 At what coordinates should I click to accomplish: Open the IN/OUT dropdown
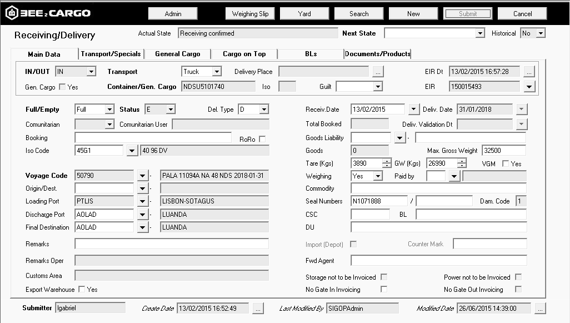[x=91, y=72]
